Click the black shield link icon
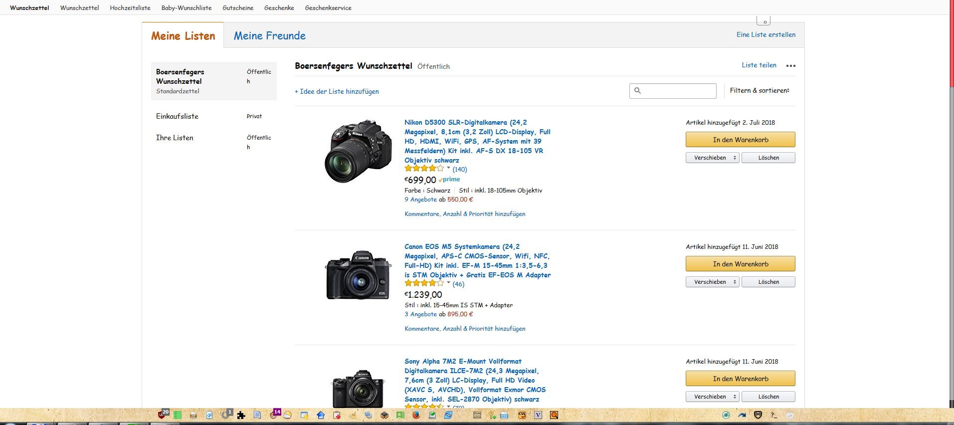 point(758,415)
